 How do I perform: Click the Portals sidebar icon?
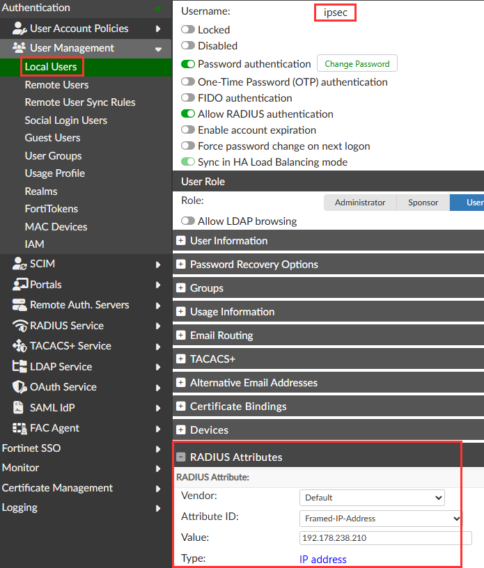[x=20, y=285]
